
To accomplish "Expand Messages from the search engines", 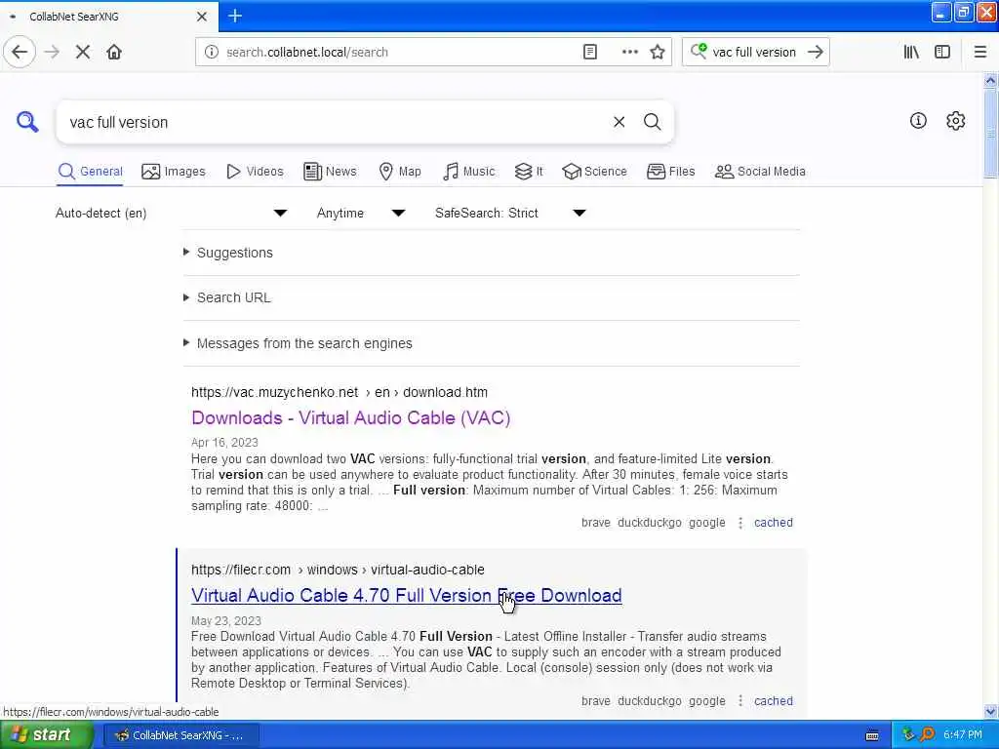I will tap(304, 343).
